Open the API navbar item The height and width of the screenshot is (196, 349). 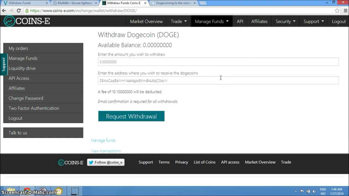[240, 21]
